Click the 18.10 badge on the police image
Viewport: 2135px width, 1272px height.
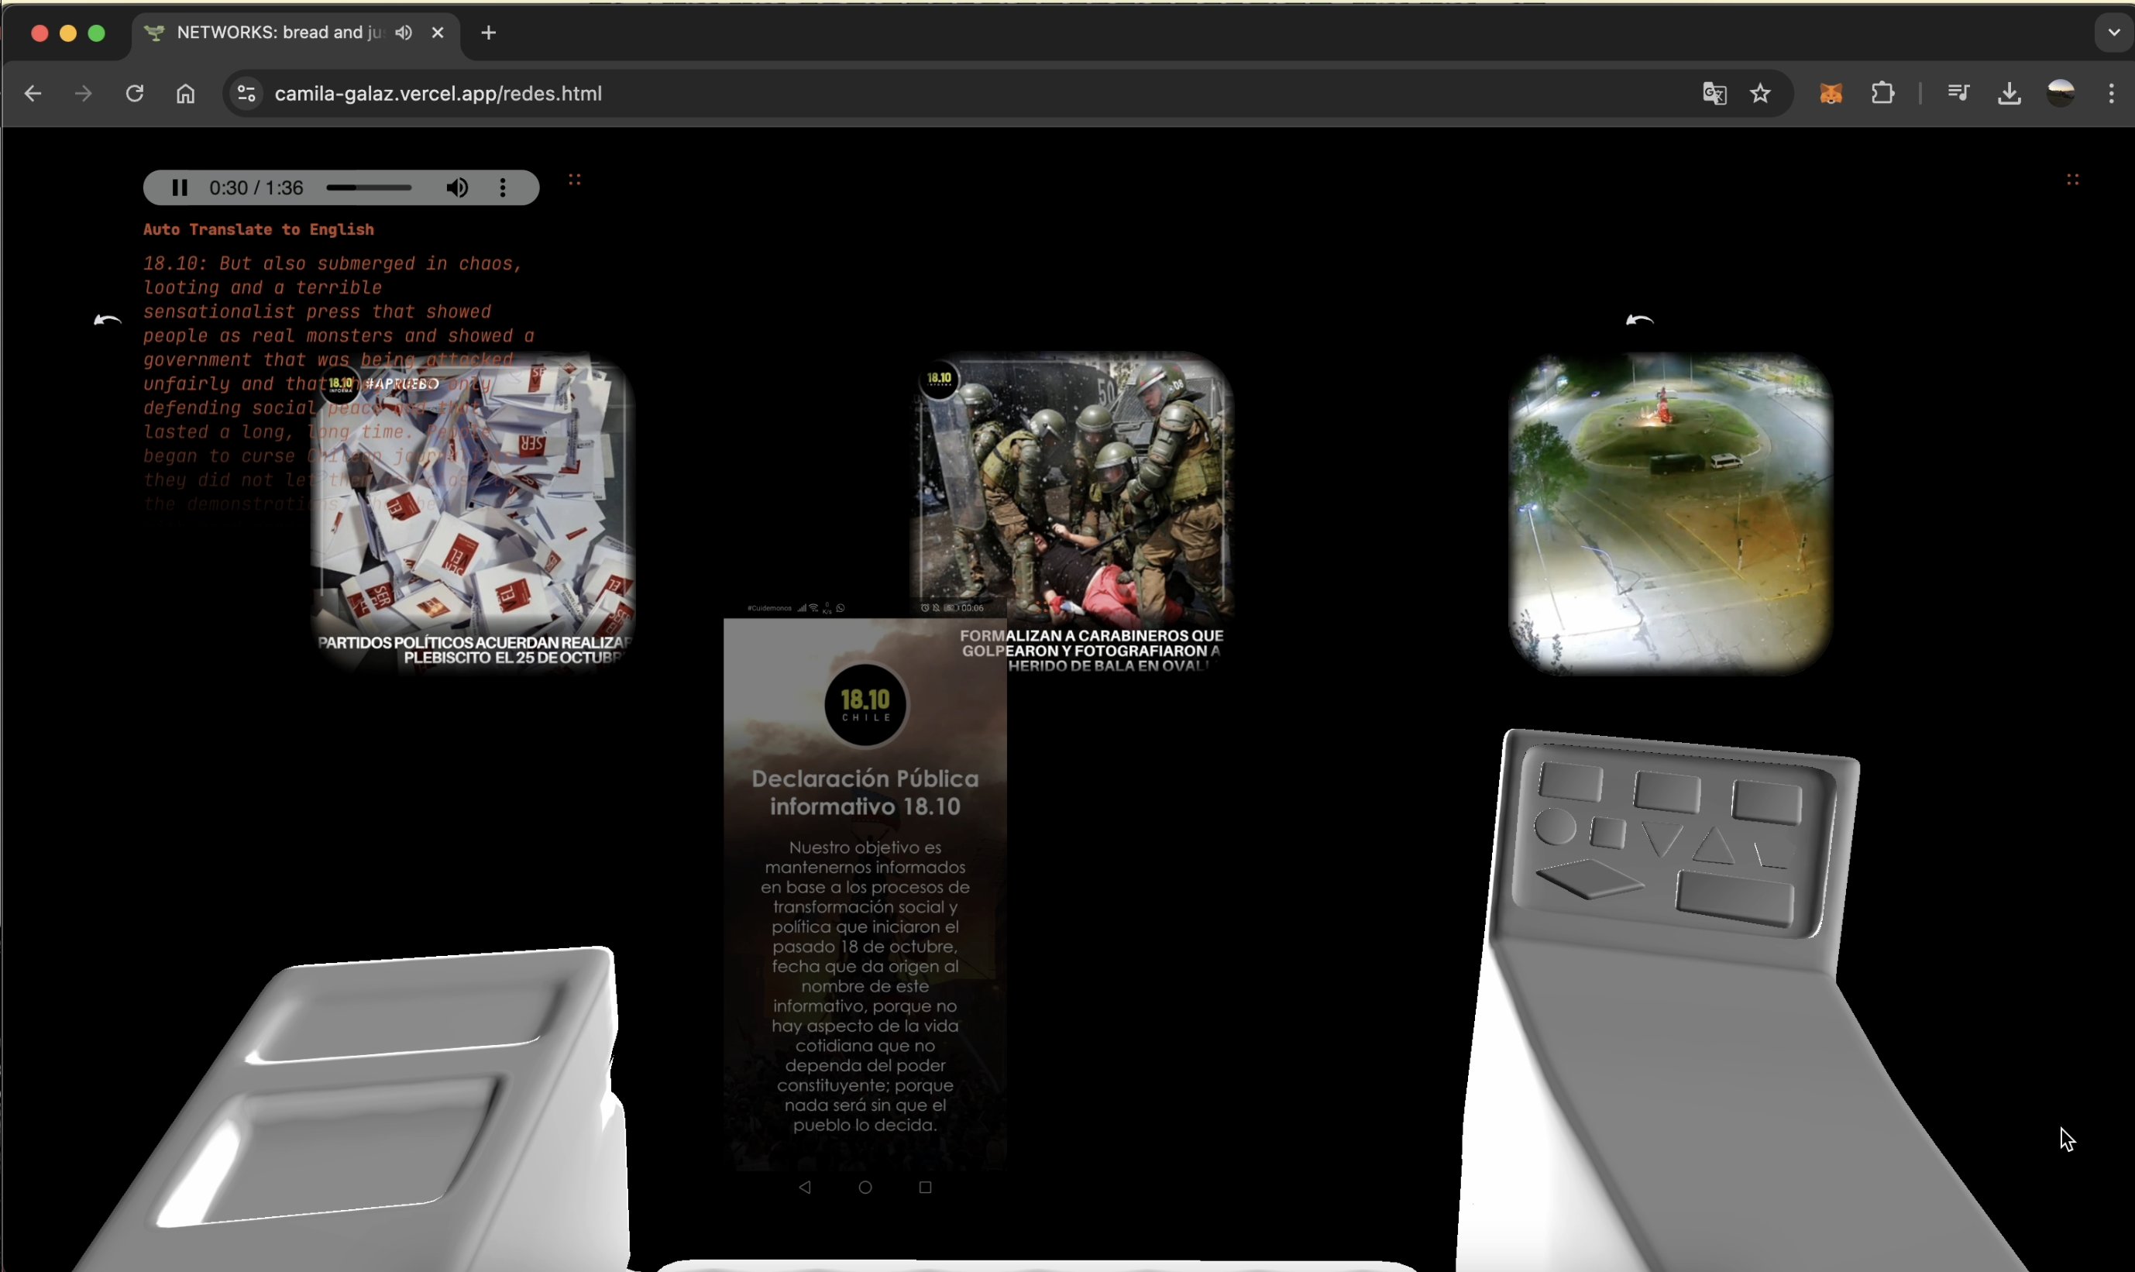tap(940, 379)
